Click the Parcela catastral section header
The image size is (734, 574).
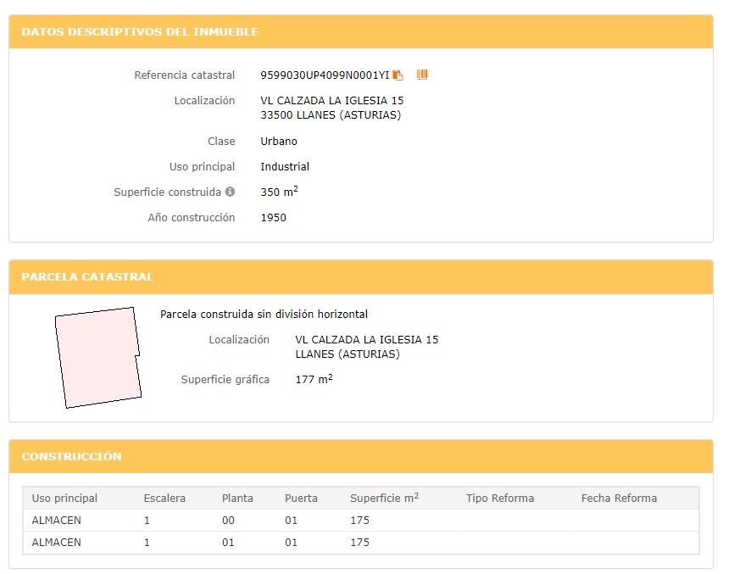361,277
